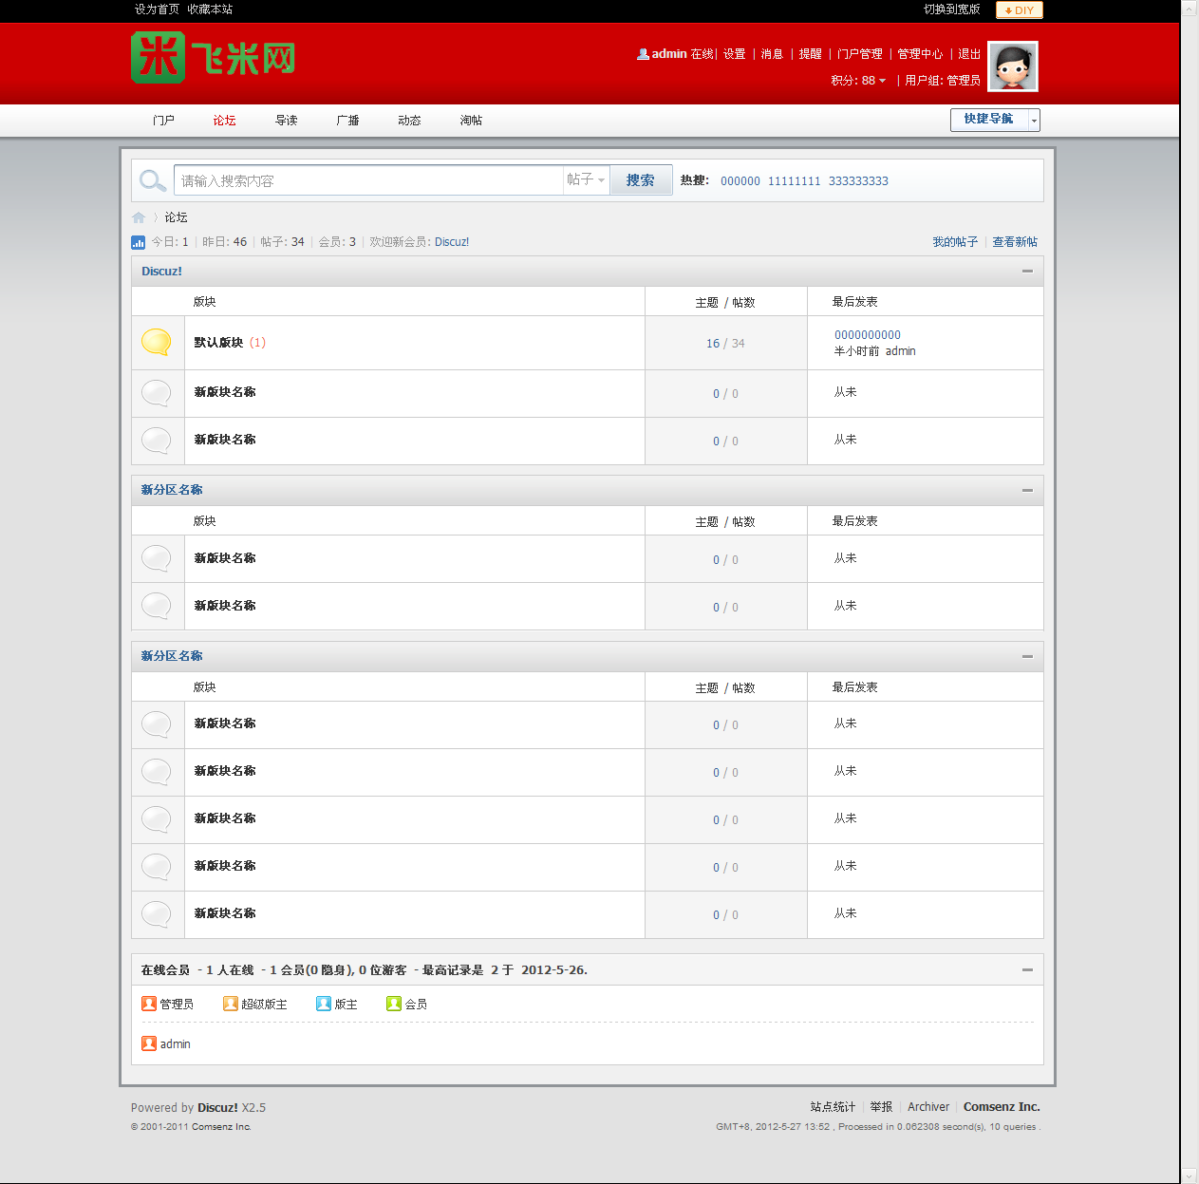
Task: Collapse the Discuz! category section
Action: [1027, 272]
